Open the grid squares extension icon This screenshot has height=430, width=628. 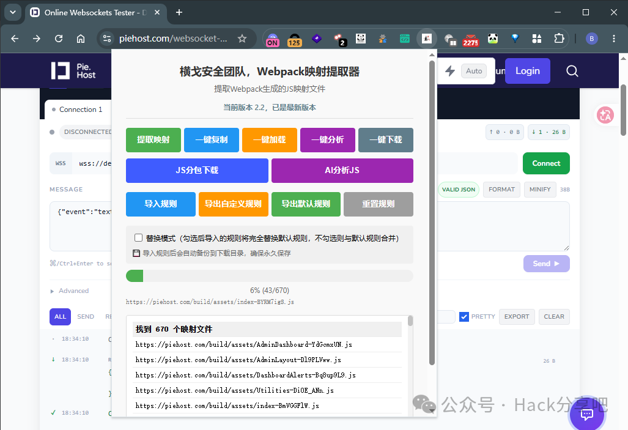pyautogui.click(x=537, y=39)
